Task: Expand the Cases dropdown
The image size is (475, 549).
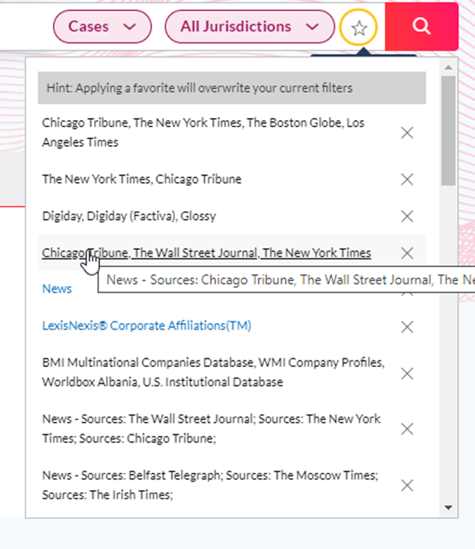Action: click(x=102, y=26)
